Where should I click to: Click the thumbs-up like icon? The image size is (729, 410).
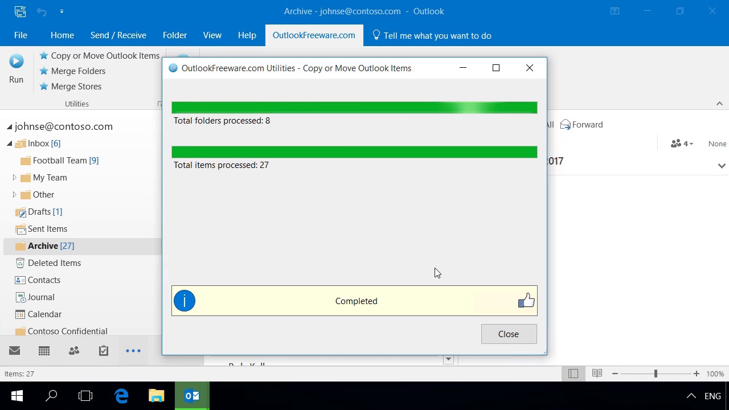point(526,301)
